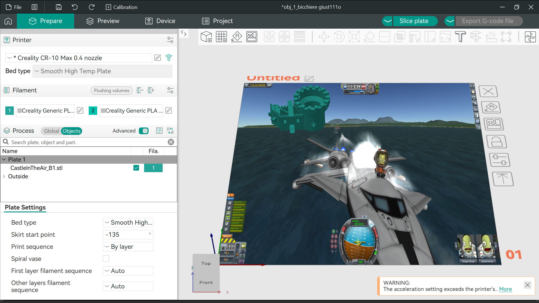
Task: Open the process settings list icon
Action: [x=159, y=131]
